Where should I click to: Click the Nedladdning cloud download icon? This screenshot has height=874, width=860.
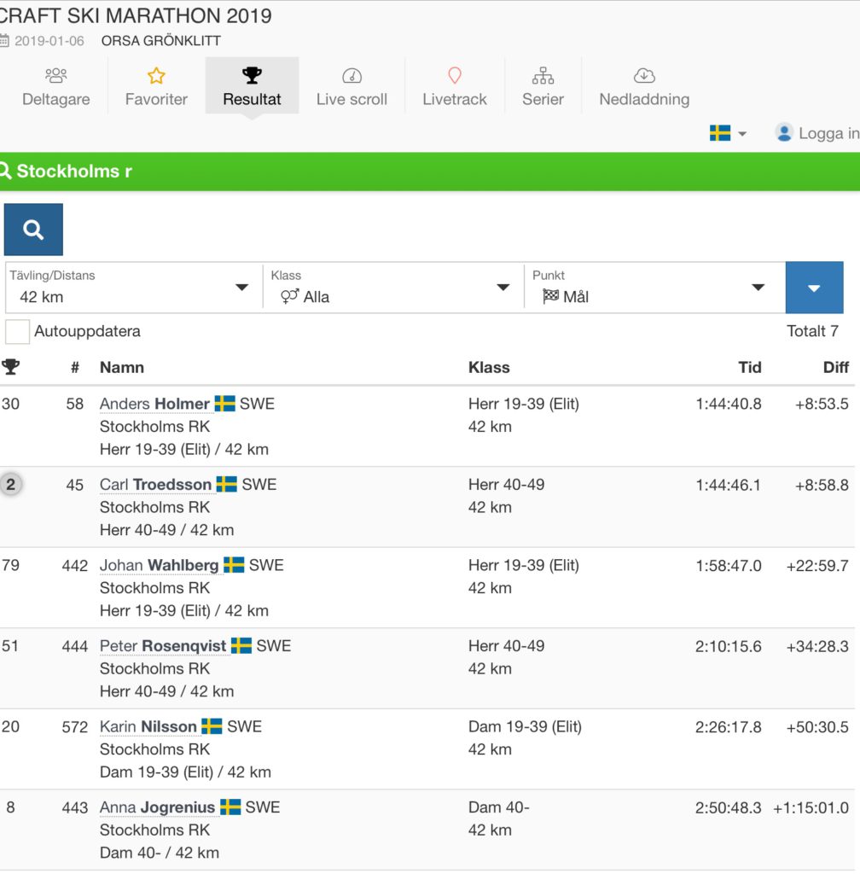(x=644, y=75)
